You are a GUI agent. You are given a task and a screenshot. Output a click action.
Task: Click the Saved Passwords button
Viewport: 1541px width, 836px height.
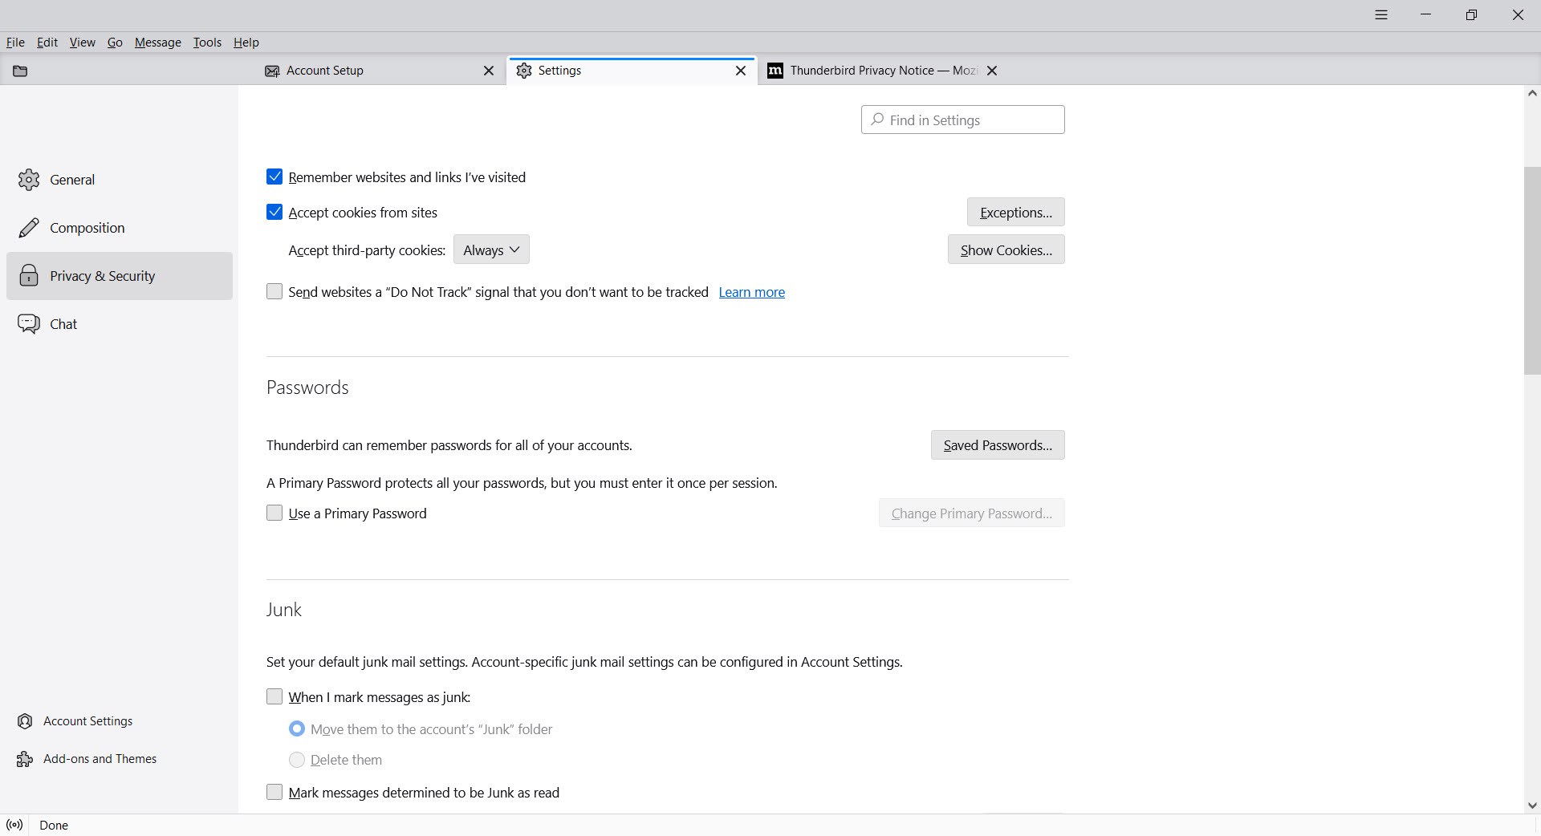(998, 445)
